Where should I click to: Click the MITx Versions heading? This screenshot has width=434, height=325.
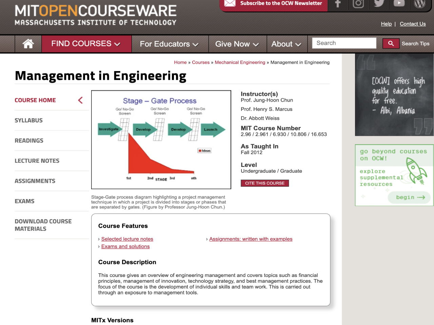pos(112,320)
